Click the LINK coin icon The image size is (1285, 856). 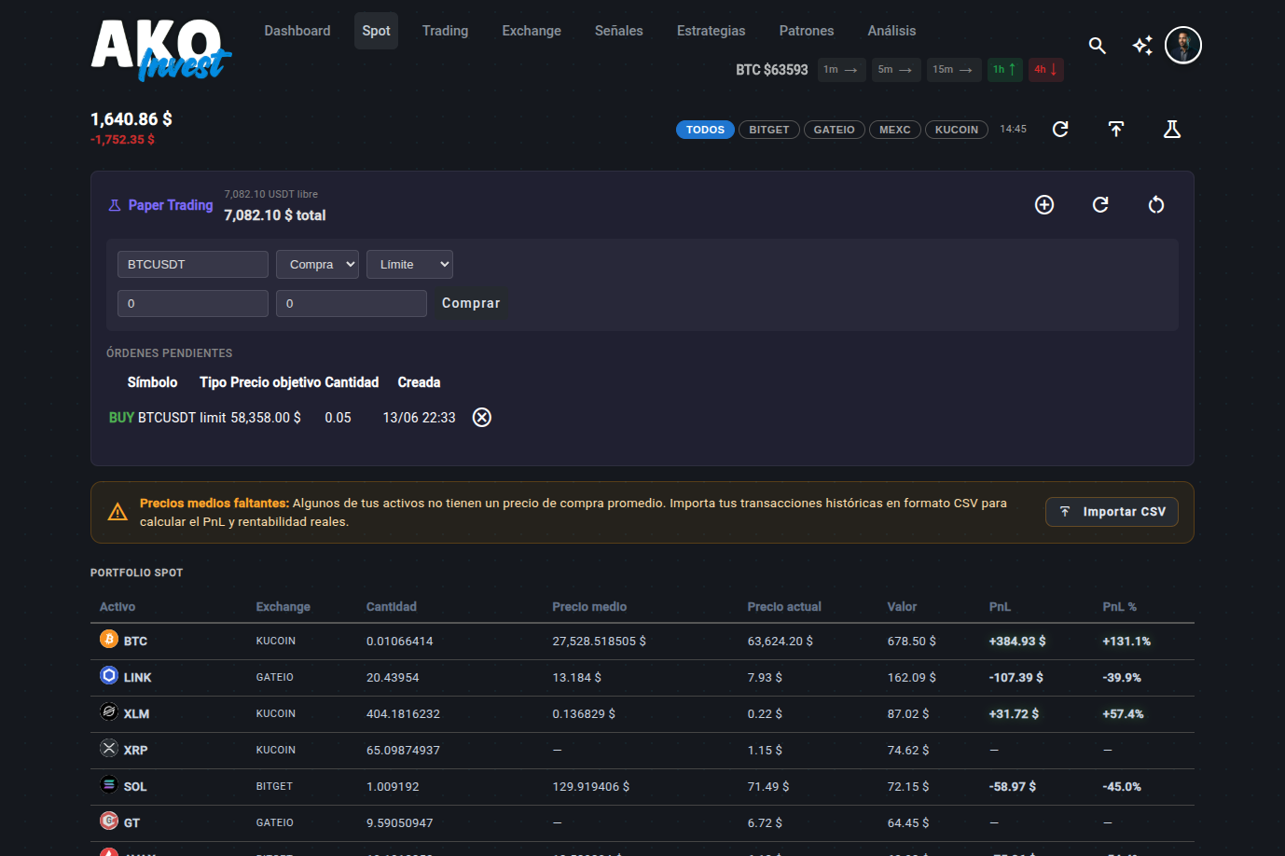(x=109, y=675)
